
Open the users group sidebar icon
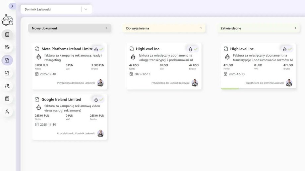click(7, 86)
